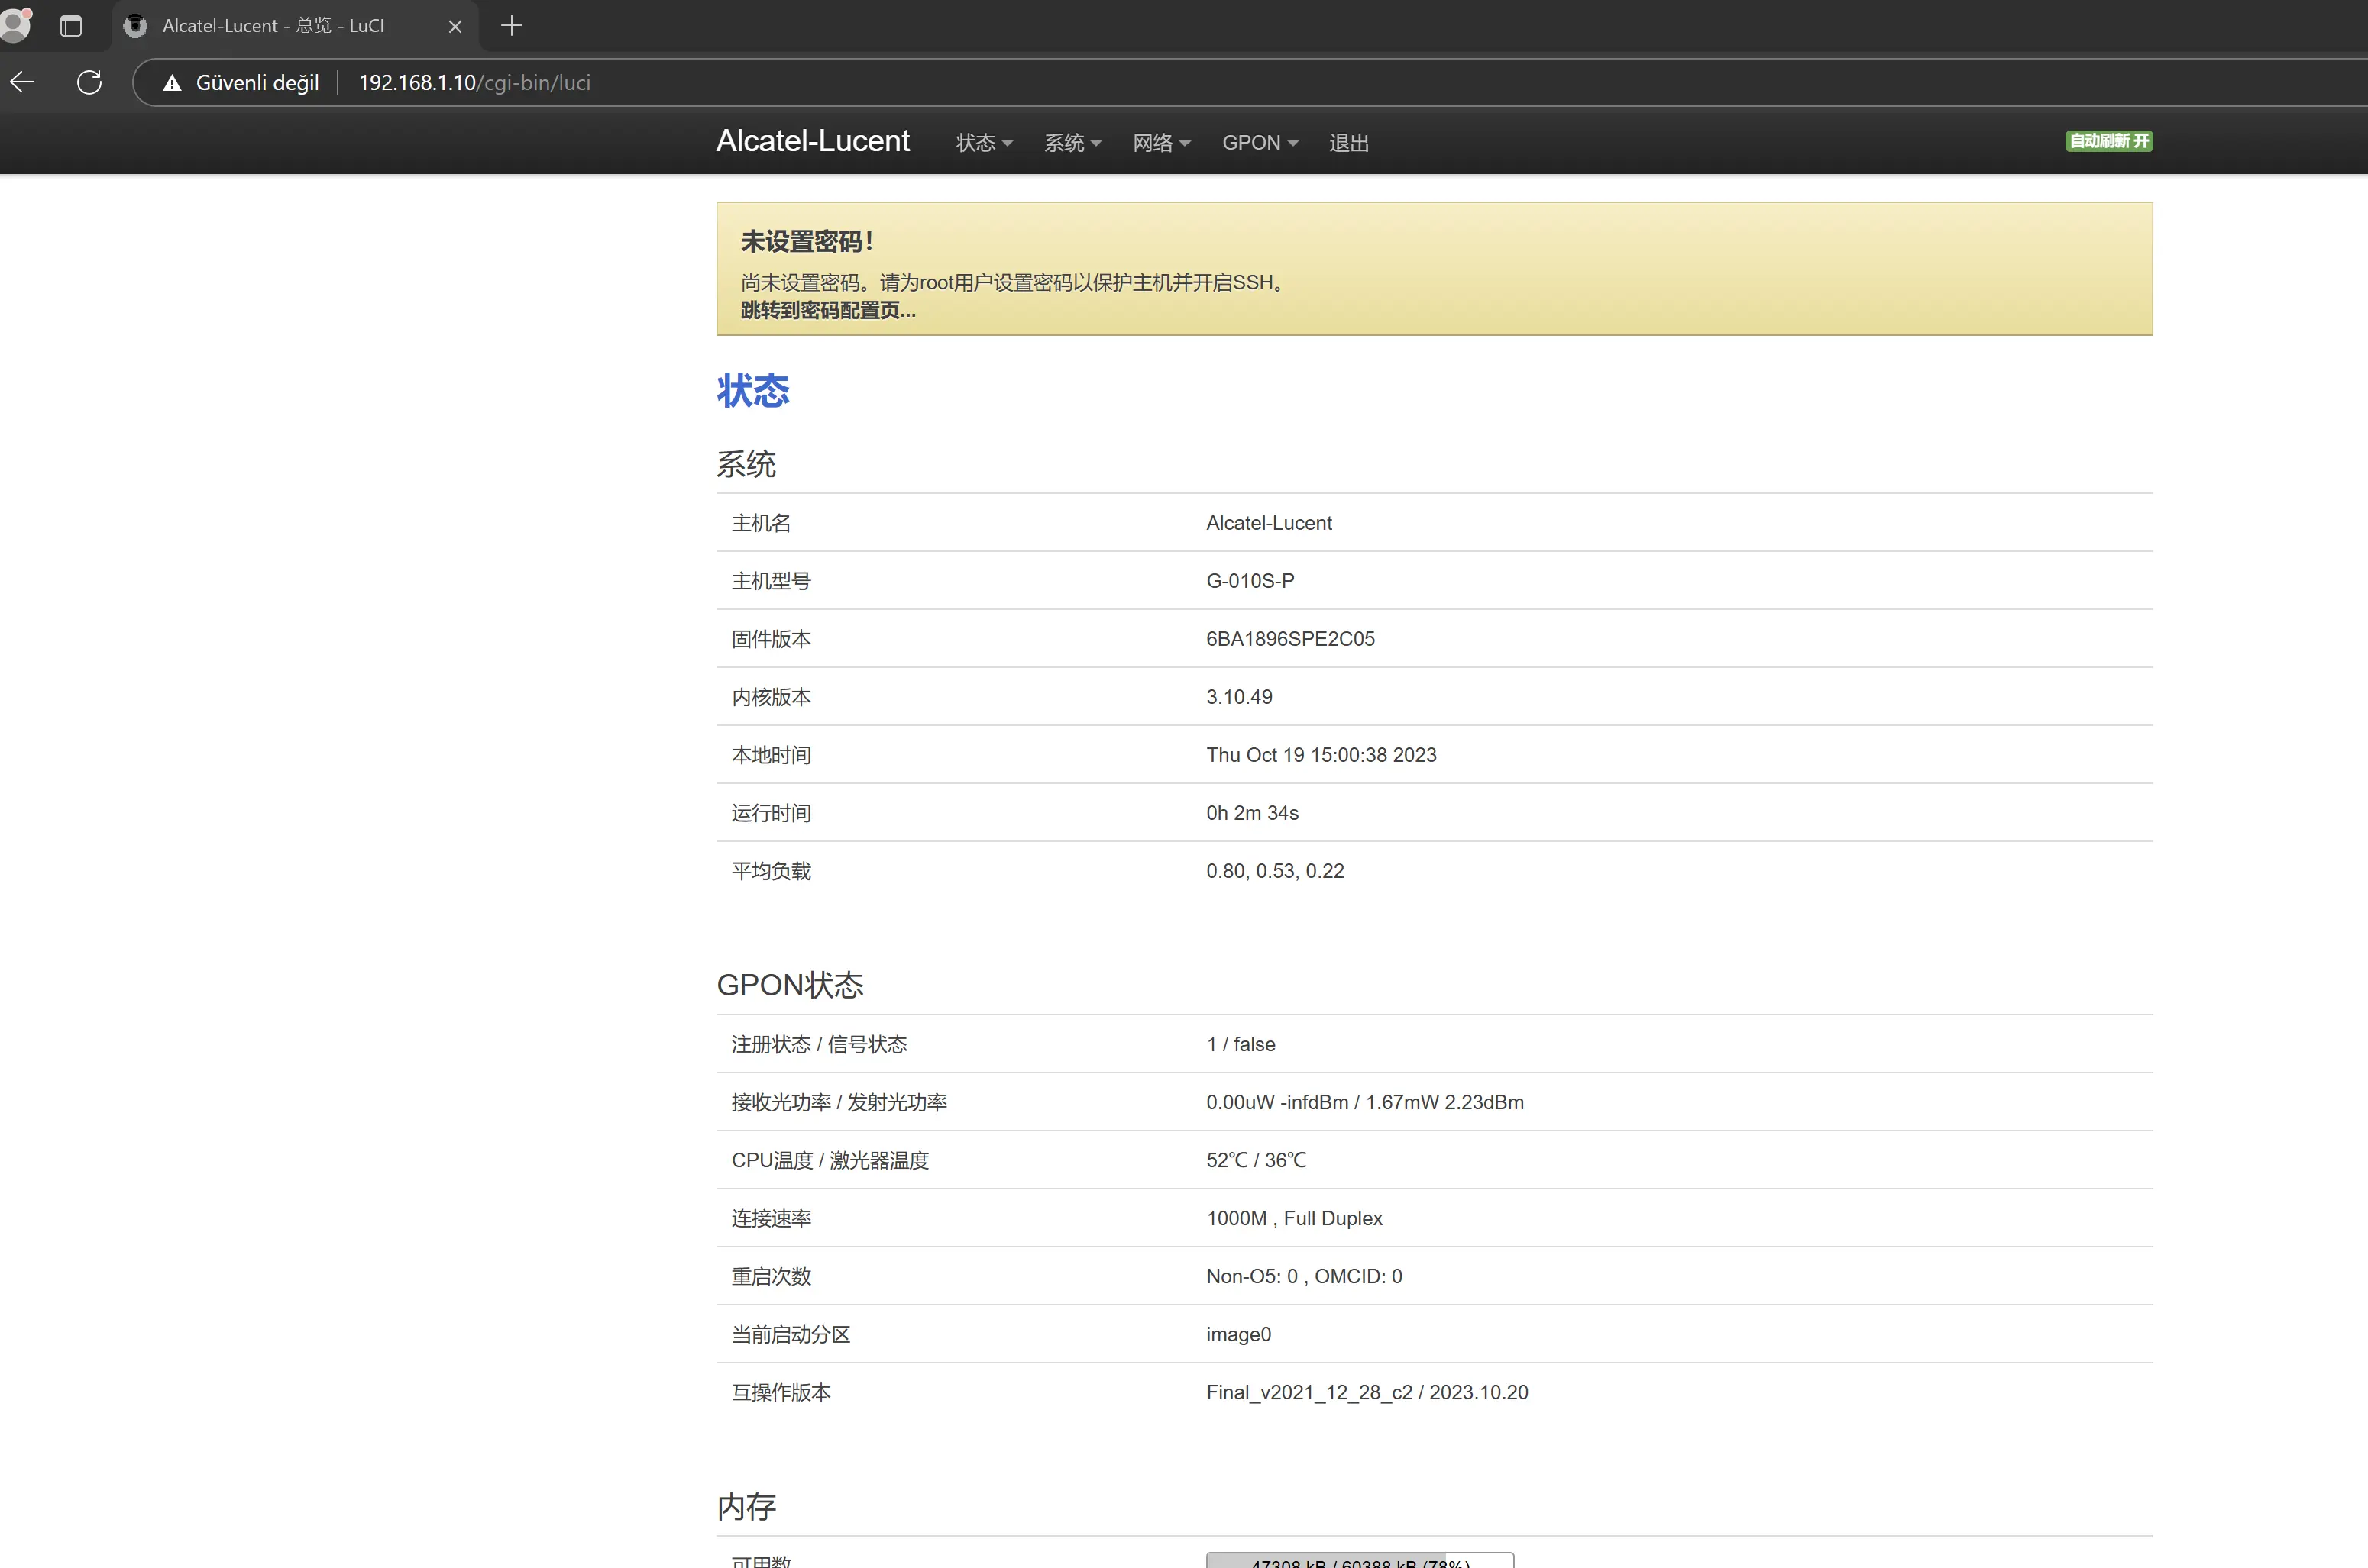Image resolution: width=2368 pixels, height=1568 pixels.
Task: Select load average 0.80, 0.53, 0.22
Action: [1275, 871]
